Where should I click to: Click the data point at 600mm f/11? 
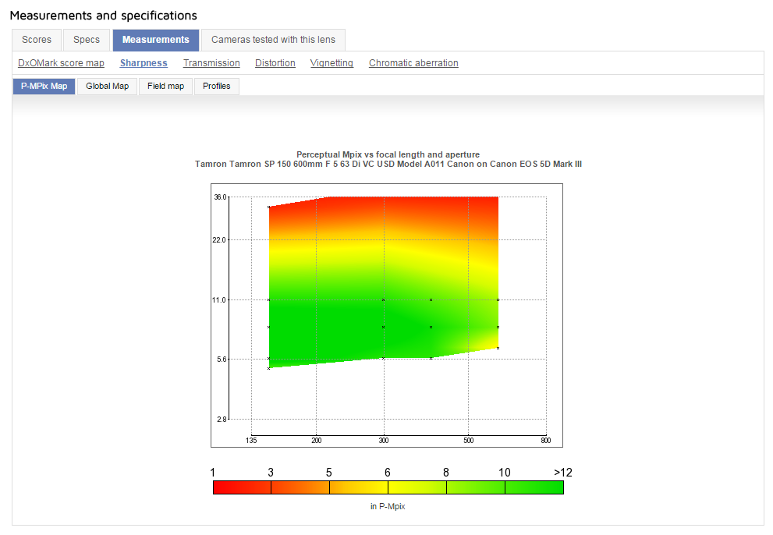[498, 299]
